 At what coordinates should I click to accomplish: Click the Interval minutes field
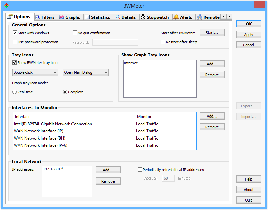168,178
